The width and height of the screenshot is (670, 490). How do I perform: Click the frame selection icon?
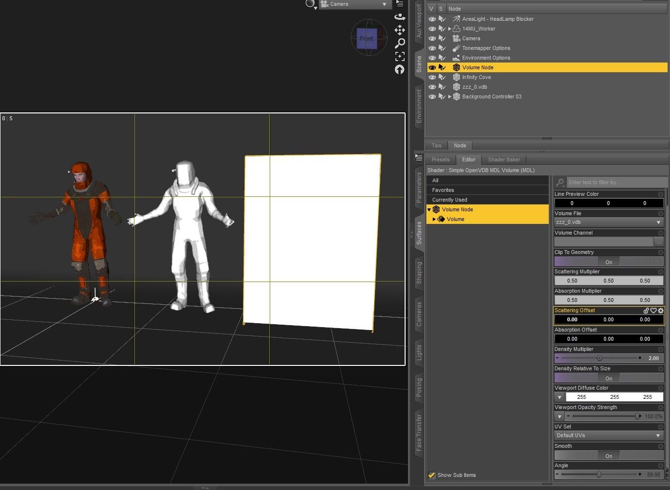pyautogui.click(x=400, y=56)
